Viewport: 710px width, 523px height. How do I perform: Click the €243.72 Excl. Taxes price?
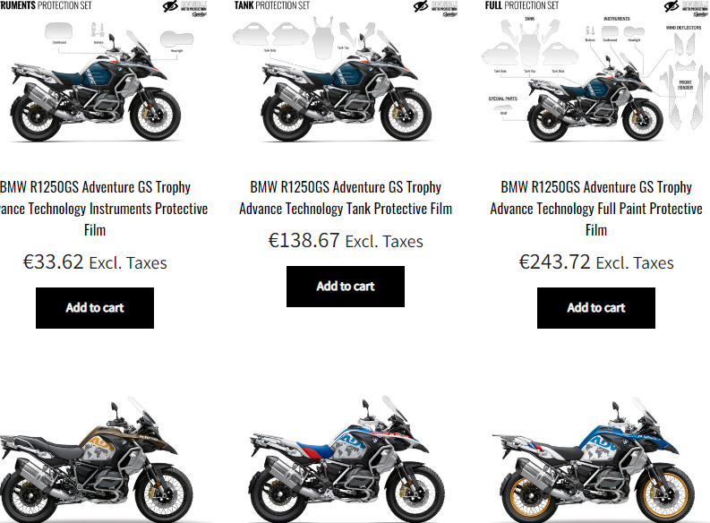(596, 262)
